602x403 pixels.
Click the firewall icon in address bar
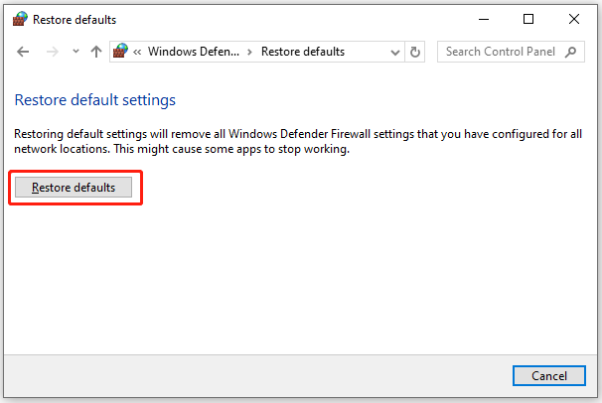(120, 51)
